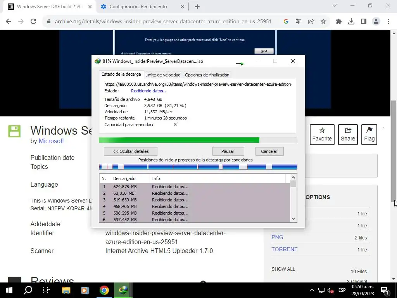
Task: Click the forward navigation arrow
Action: (x=21, y=22)
